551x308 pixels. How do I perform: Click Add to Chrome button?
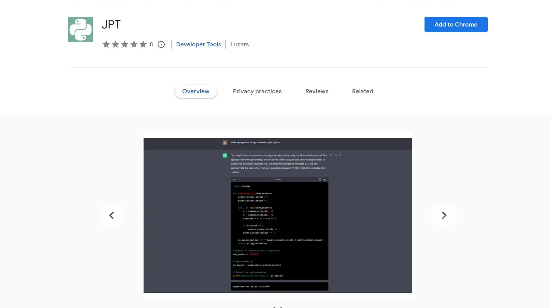tap(456, 24)
